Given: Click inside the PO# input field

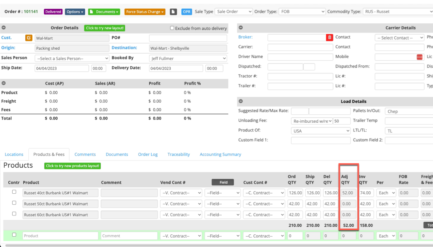Looking at the screenshot, I should [x=189, y=38].
